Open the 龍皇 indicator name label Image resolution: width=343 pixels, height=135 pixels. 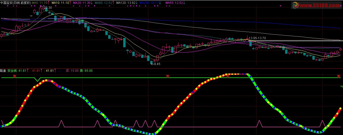coord(3,70)
